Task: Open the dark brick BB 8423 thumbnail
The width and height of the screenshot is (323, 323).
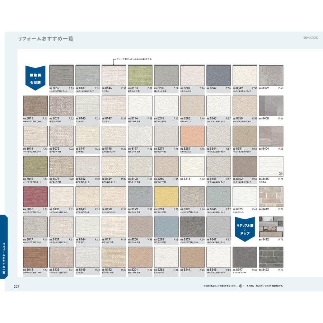Action: click(x=271, y=257)
